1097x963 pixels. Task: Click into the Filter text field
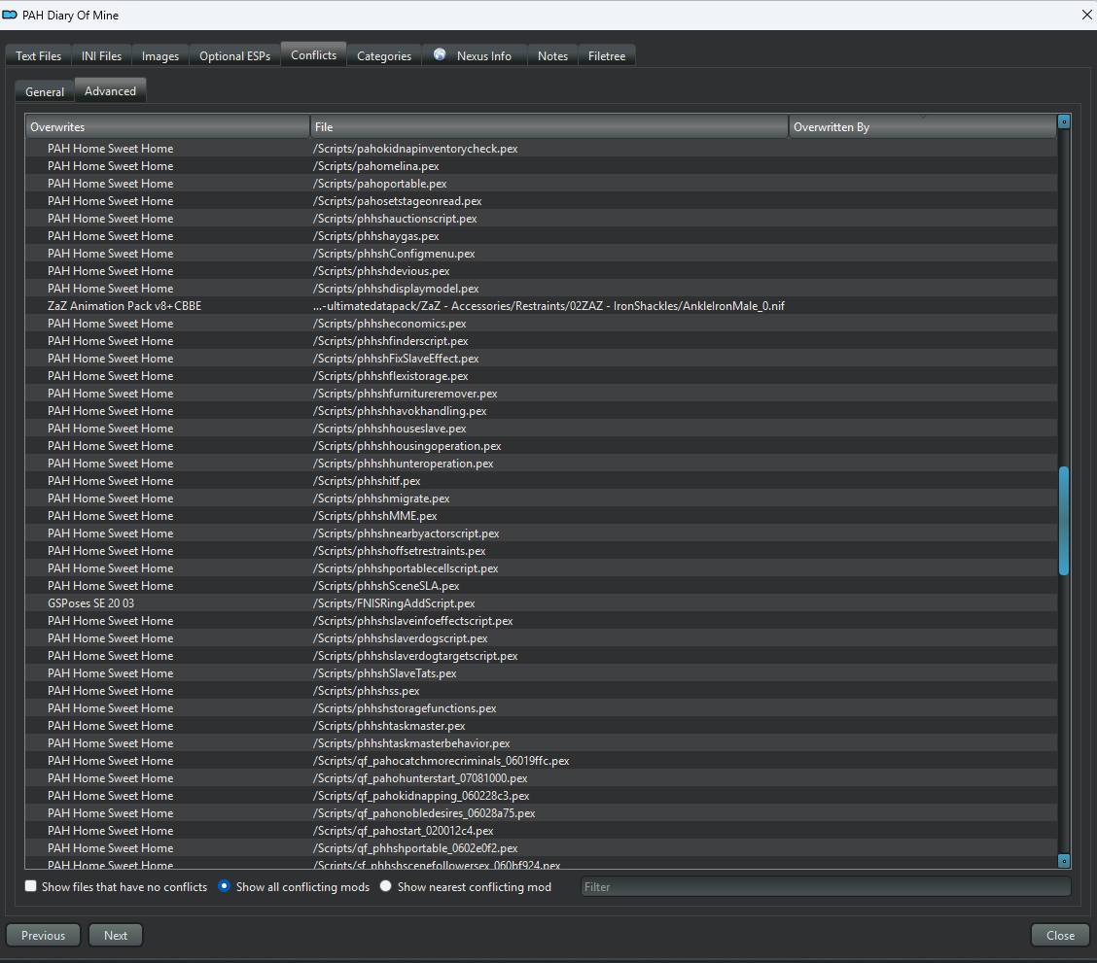[x=826, y=886]
